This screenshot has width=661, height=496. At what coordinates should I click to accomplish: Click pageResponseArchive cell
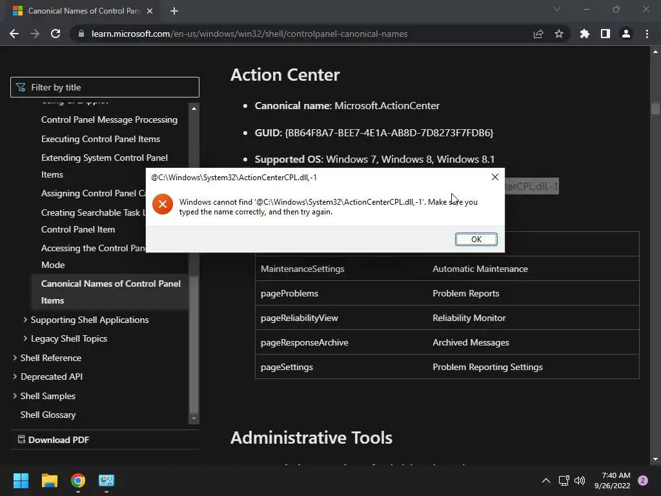pos(305,342)
